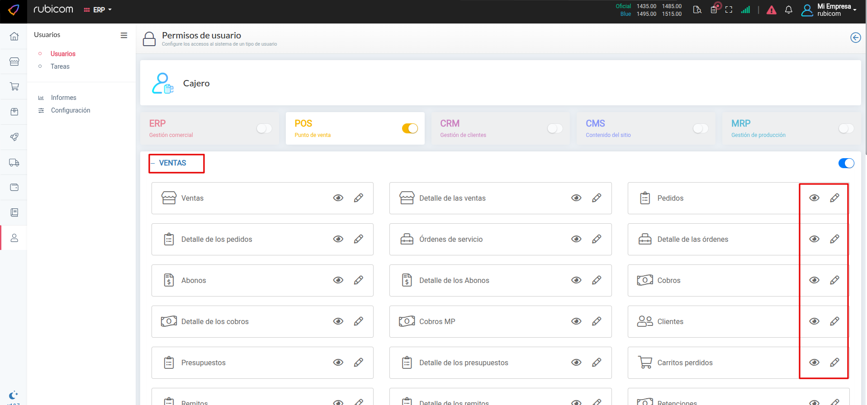867x405 pixels.
Task: Disable the POS module toggle
Action: [410, 129]
